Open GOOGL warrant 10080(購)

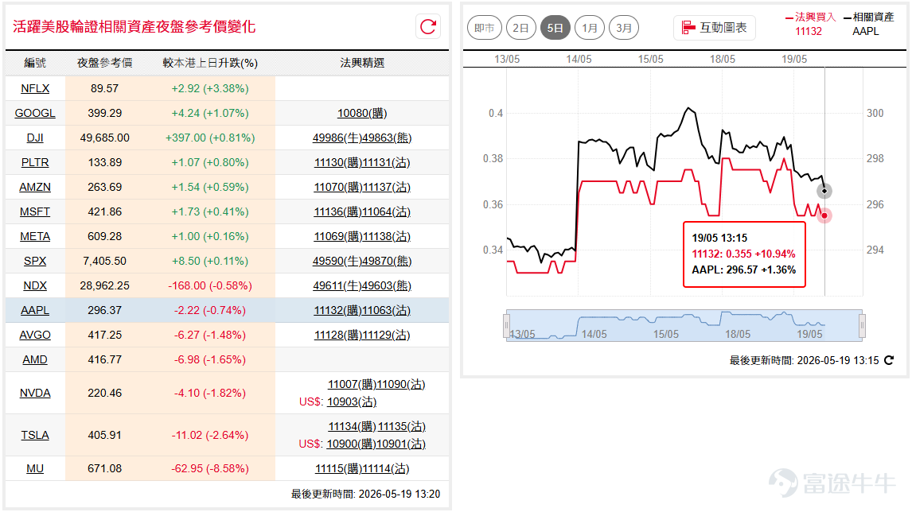[x=362, y=114]
